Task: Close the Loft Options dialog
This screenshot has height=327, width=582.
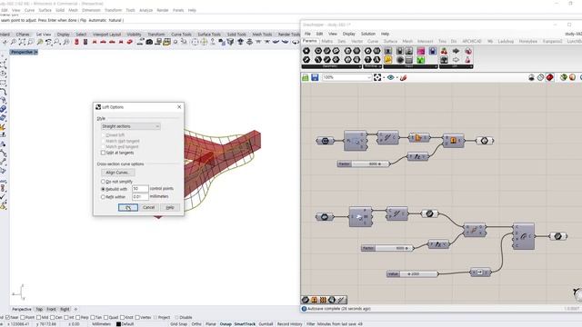Action: point(179,107)
